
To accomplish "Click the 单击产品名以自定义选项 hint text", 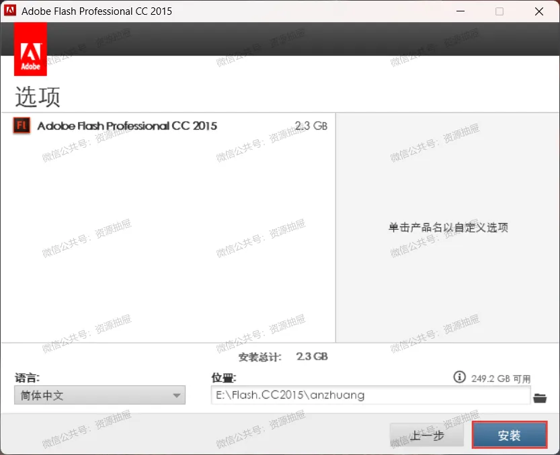I will (448, 227).
